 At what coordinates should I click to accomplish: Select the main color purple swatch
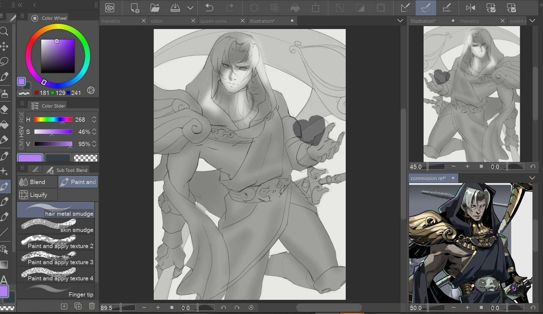coord(30,158)
